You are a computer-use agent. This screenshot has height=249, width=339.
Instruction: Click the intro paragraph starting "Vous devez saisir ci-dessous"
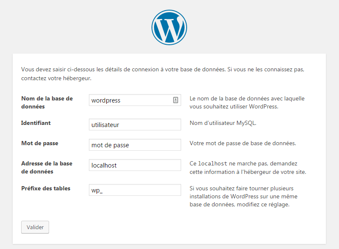click(163, 74)
